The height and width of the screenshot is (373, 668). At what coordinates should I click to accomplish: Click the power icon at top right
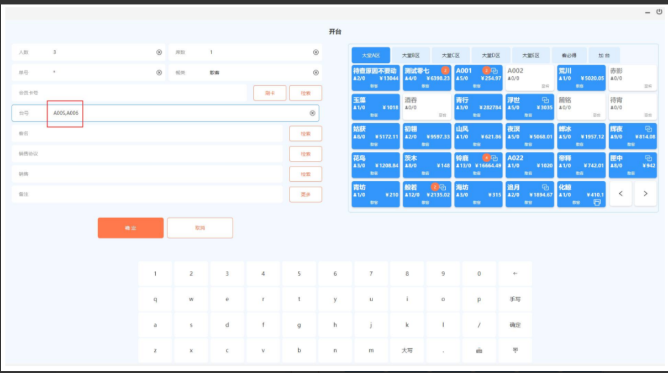pos(659,12)
